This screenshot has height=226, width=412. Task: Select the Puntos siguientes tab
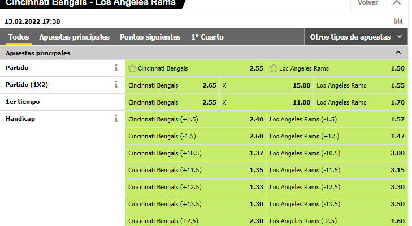tap(150, 37)
